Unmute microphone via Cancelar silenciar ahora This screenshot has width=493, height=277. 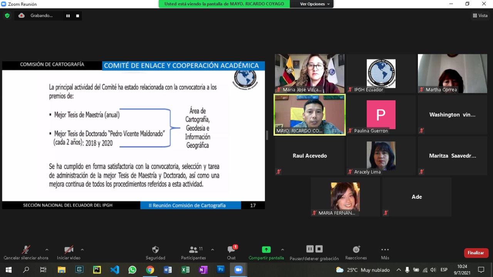click(x=26, y=253)
